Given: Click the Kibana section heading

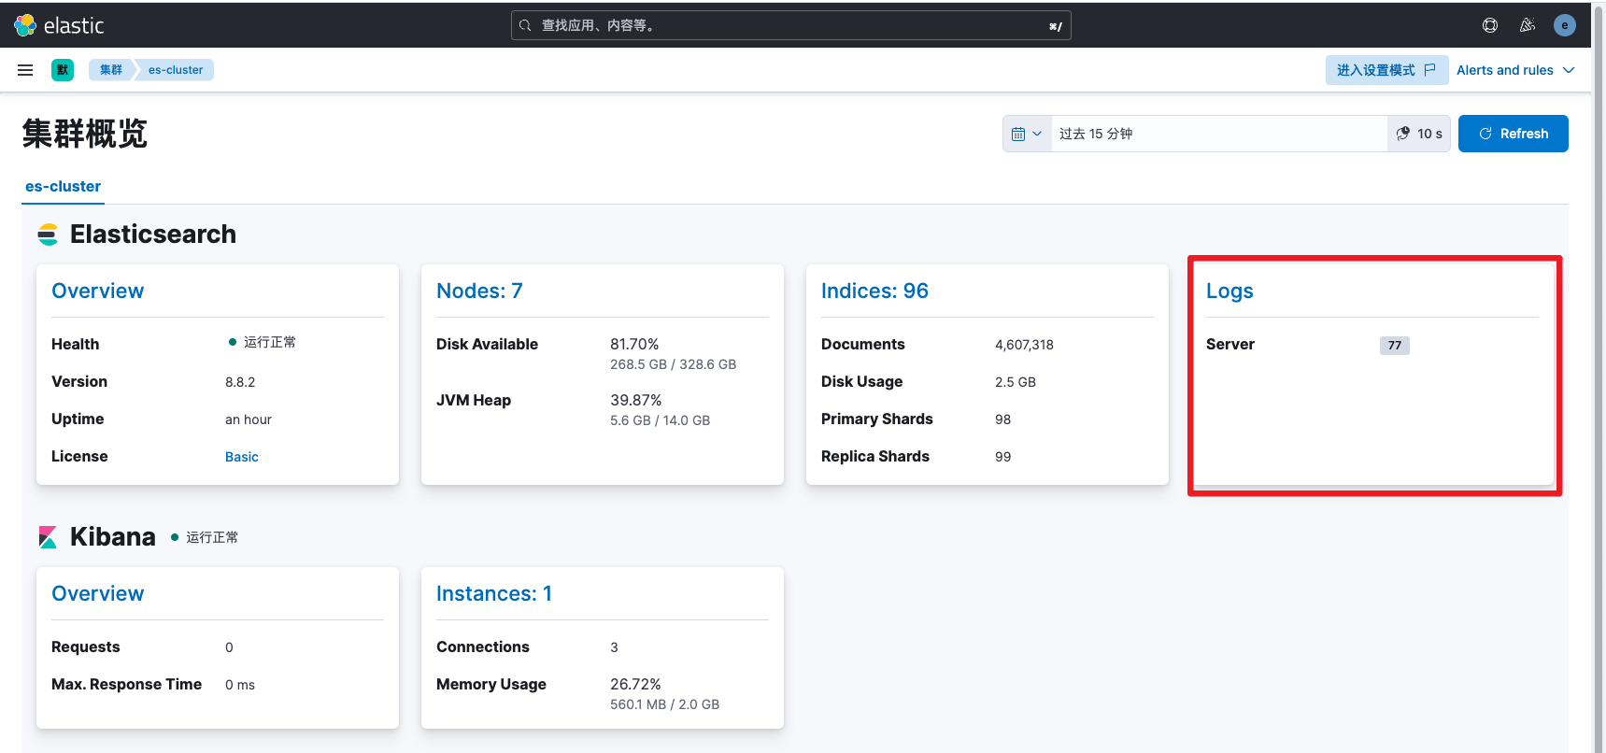Looking at the screenshot, I should point(113,536).
